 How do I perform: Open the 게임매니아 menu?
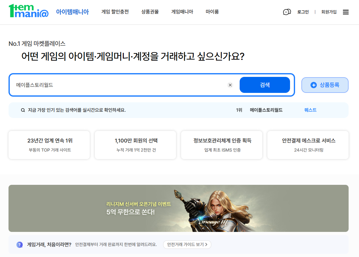point(182,12)
